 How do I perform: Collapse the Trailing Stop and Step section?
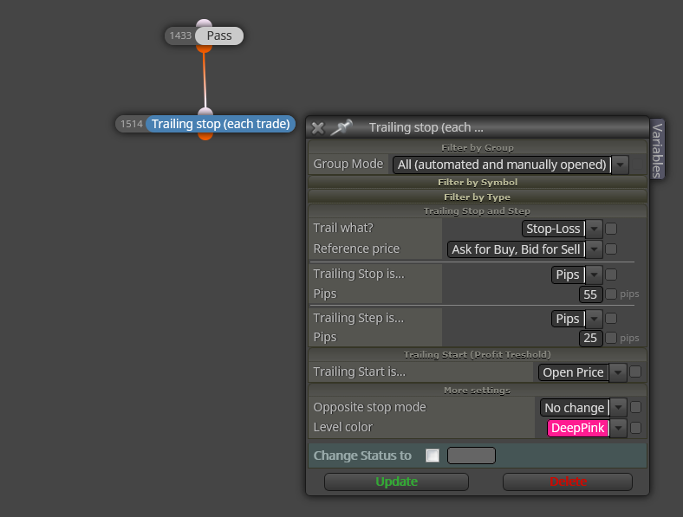(478, 211)
